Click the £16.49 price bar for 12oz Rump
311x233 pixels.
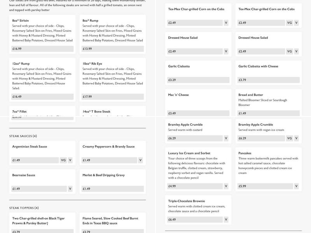pyautogui.click(x=42, y=97)
